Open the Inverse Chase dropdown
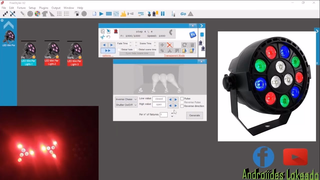The width and height of the screenshot is (320, 180). tap(126, 99)
